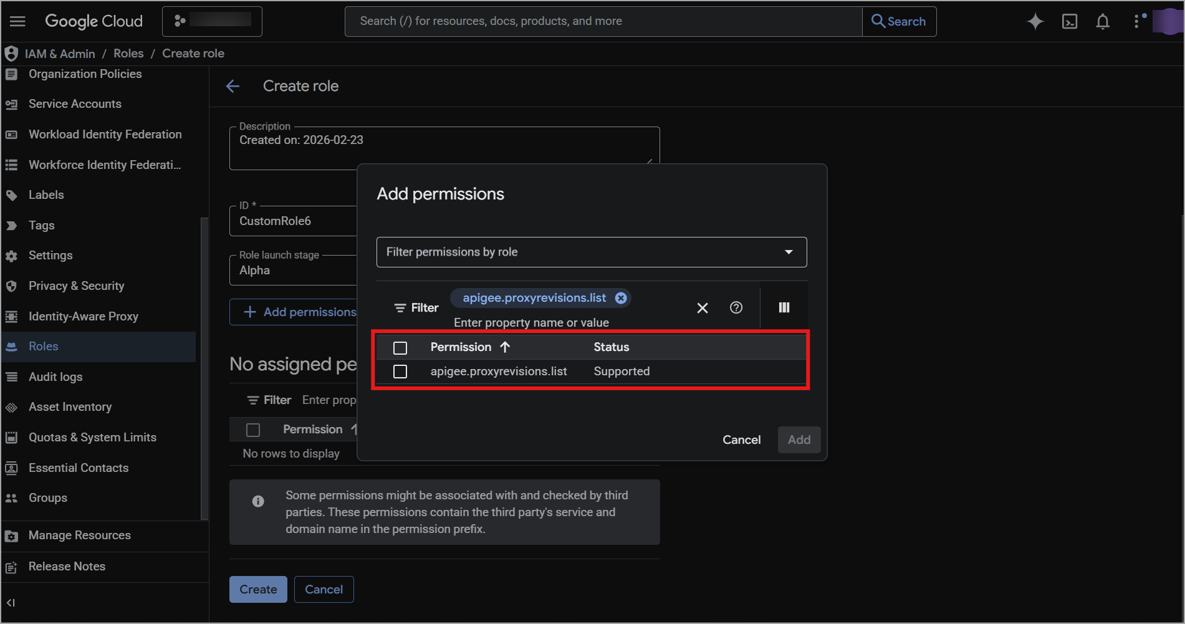Open the project selector dropdown

(212, 21)
